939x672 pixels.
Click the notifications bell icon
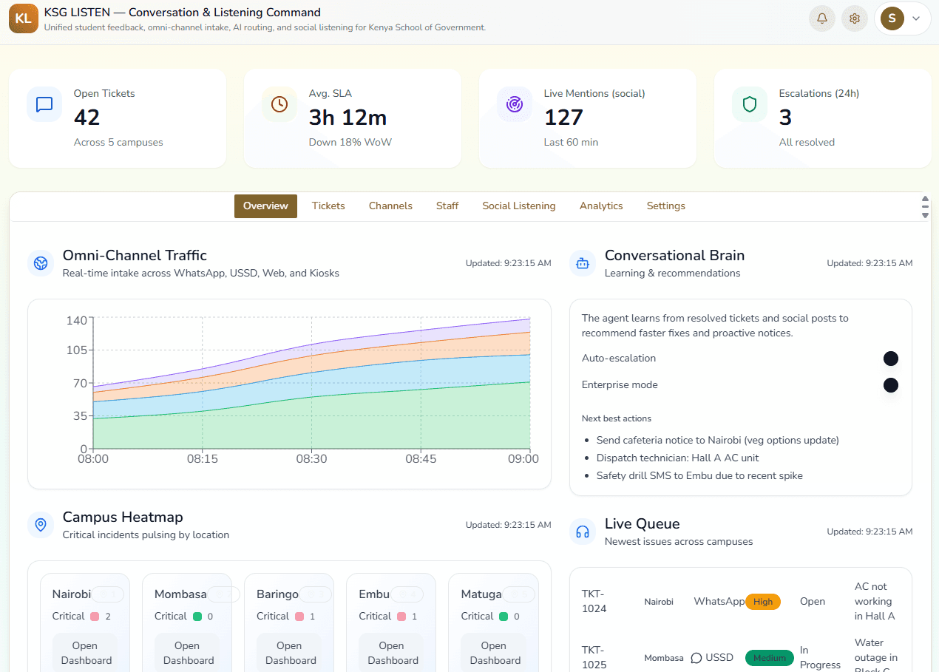coord(821,18)
